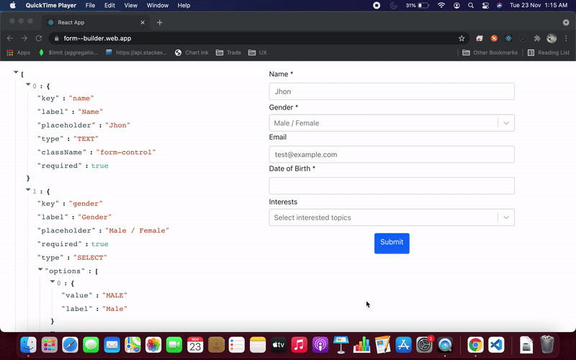Open Chrome profile avatar
The height and width of the screenshot is (360, 576).
point(552,38)
